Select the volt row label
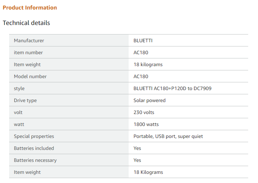258x183 pixels. [18, 112]
